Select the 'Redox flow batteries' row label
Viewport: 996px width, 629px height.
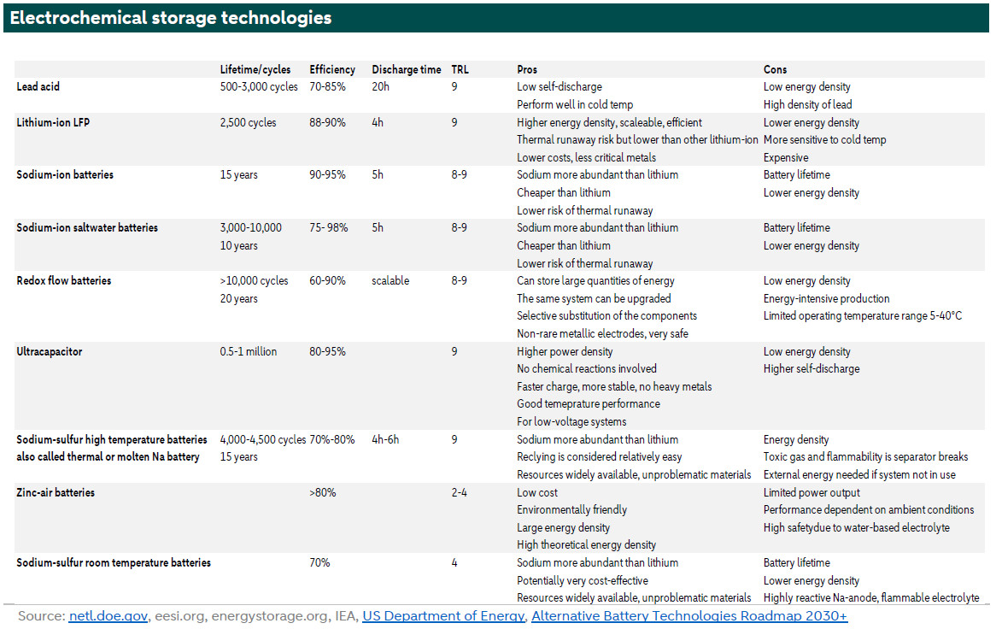click(x=63, y=280)
